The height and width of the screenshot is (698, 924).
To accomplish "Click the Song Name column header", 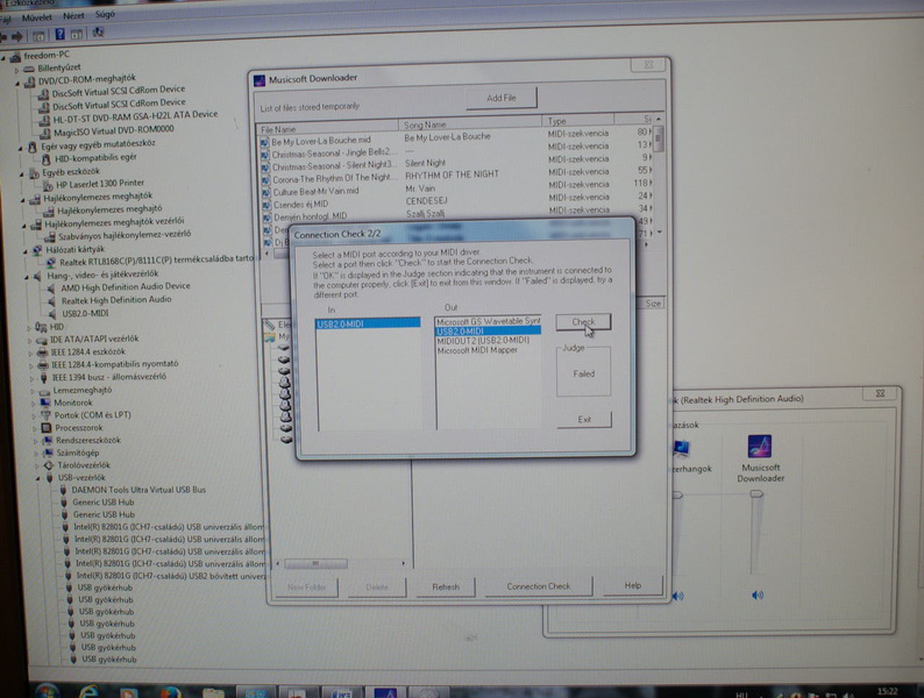I will (x=471, y=124).
